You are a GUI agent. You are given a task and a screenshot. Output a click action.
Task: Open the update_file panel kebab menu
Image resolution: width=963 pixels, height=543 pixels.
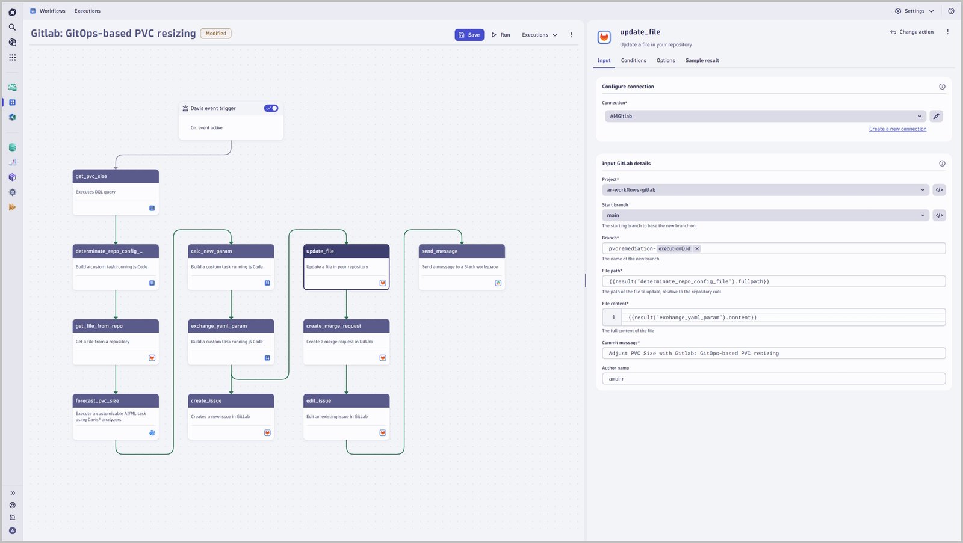click(x=947, y=32)
